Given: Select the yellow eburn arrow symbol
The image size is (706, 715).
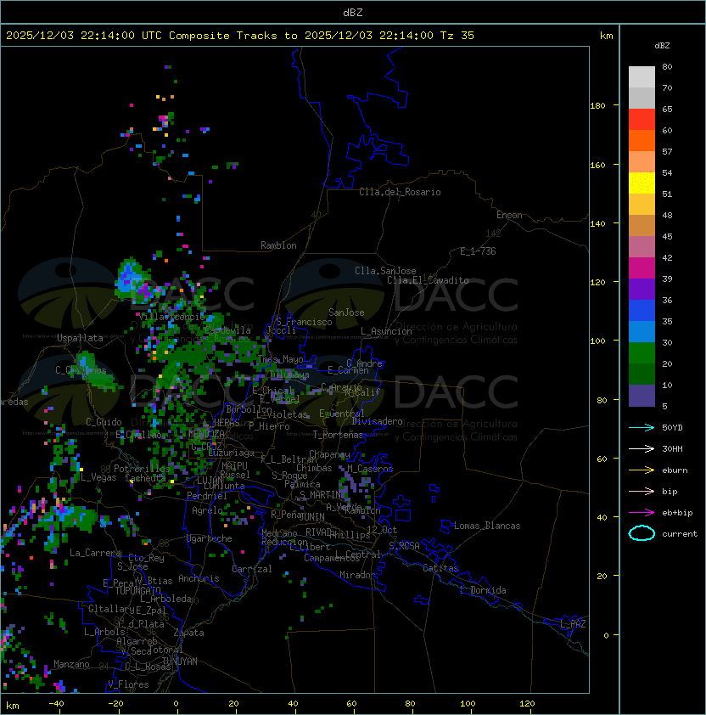Looking at the screenshot, I should (642, 470).
